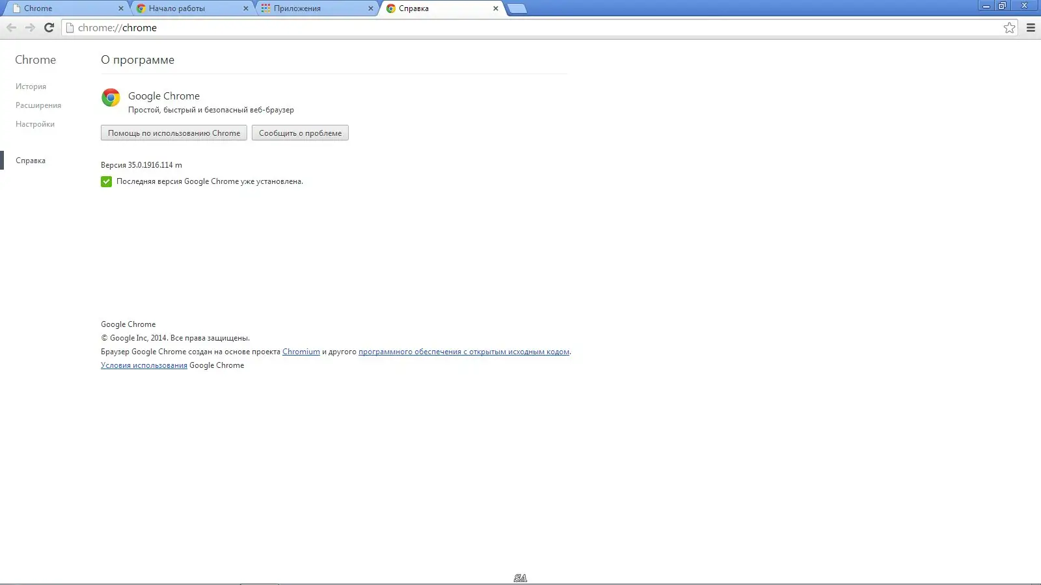Click Сообщить о проблеме button
Viewport: 1041px width, 585px height.
300,133
